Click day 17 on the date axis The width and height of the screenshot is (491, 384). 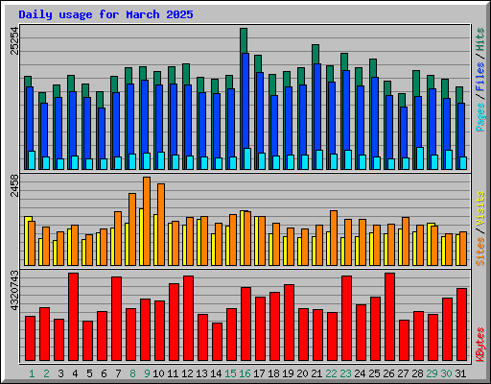[259, 373]
